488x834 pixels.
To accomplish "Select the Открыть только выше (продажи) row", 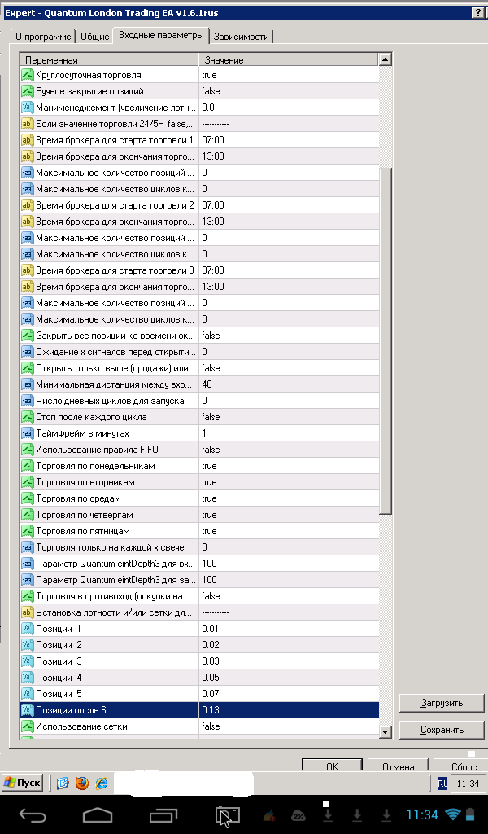I will click(x=199, y=368).
